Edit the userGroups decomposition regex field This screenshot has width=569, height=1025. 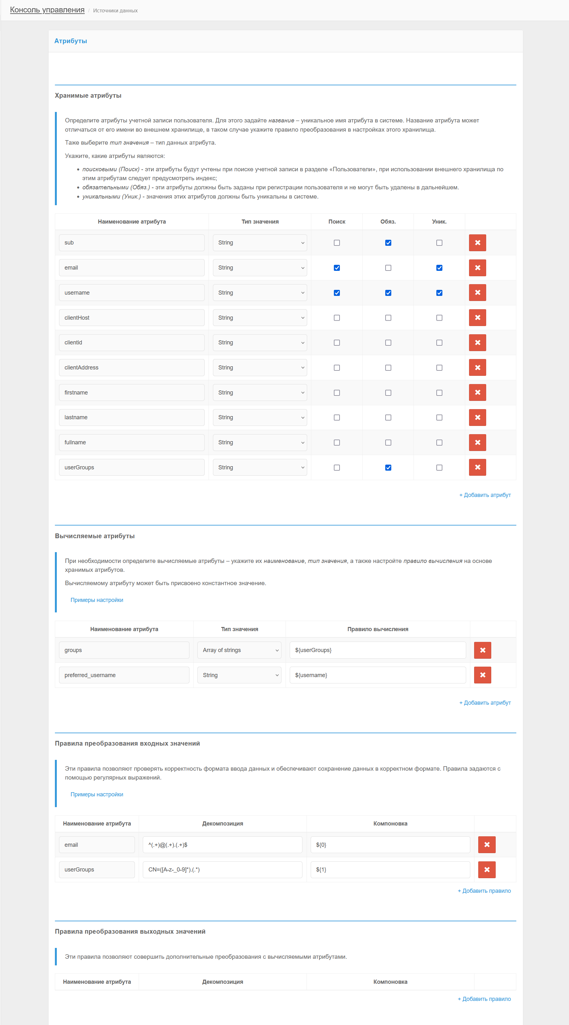pos(222,869)
